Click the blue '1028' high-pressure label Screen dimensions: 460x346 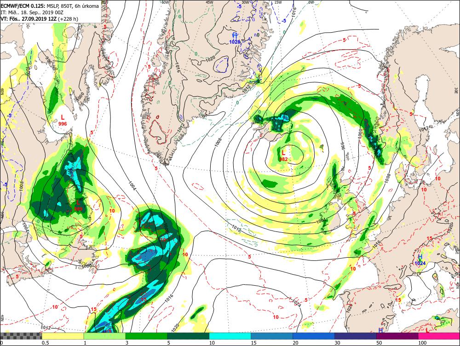[235, 42]
